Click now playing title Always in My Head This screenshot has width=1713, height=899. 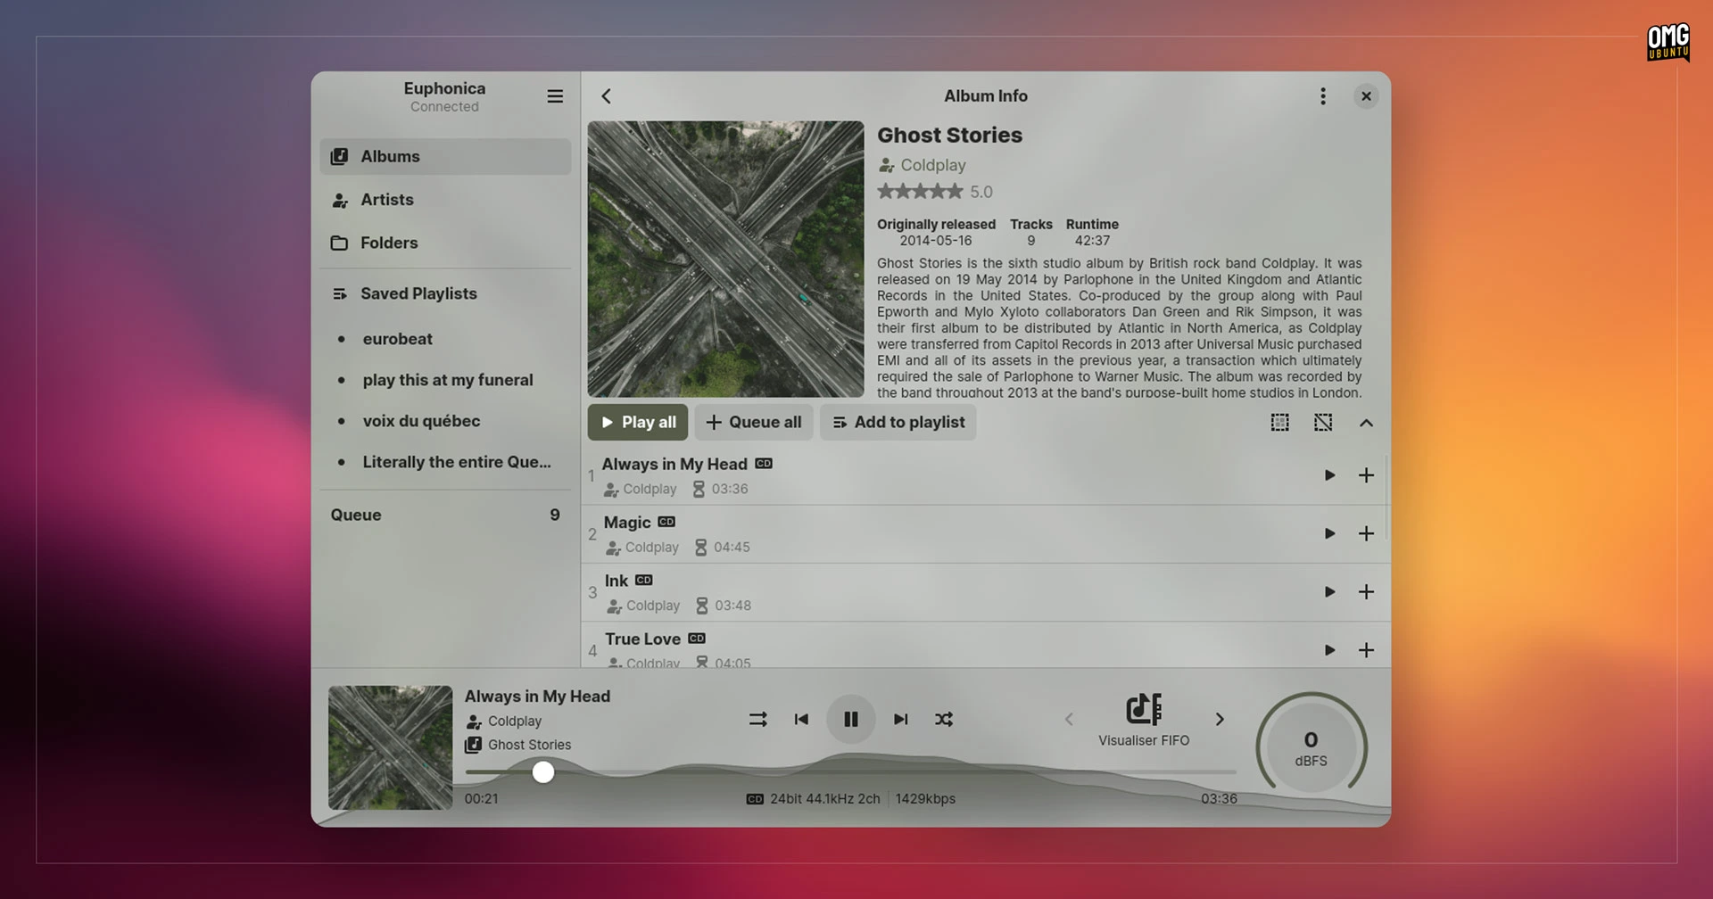(x=537, y=697)
